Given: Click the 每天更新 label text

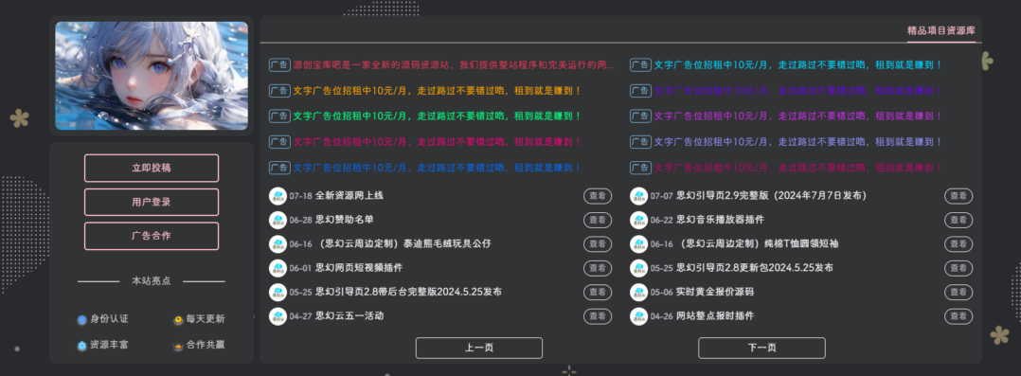Looking at the screenshot, I should 206,320.
